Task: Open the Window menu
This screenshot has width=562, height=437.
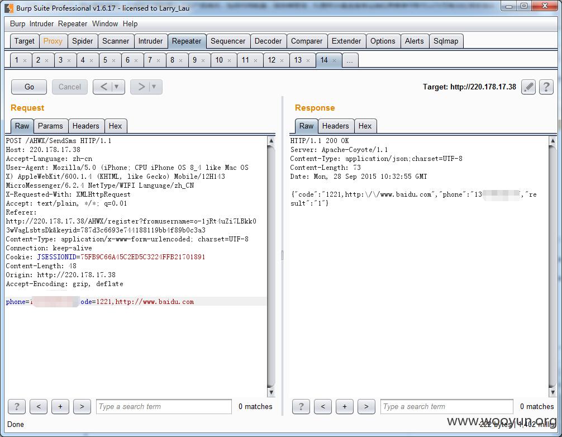Action: click(x=105, y=23)
